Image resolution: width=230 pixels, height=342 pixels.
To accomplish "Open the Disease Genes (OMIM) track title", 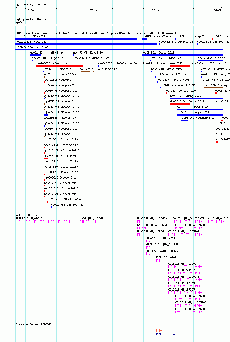I will 33,324.
